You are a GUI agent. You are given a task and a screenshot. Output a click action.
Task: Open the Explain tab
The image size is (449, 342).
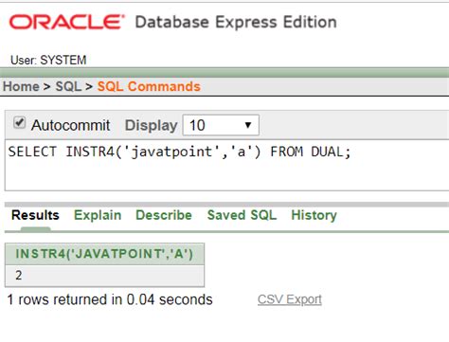click(98, 215)
